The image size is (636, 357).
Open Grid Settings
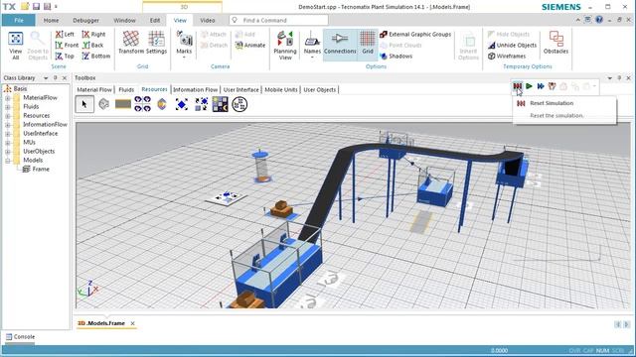click(x=157, y=42)
